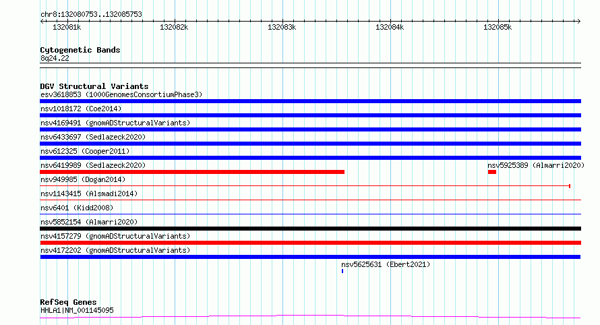Click the end marker of nsv949985 line
The height and width of the screenshot is (325, 600).
point(570,186)
